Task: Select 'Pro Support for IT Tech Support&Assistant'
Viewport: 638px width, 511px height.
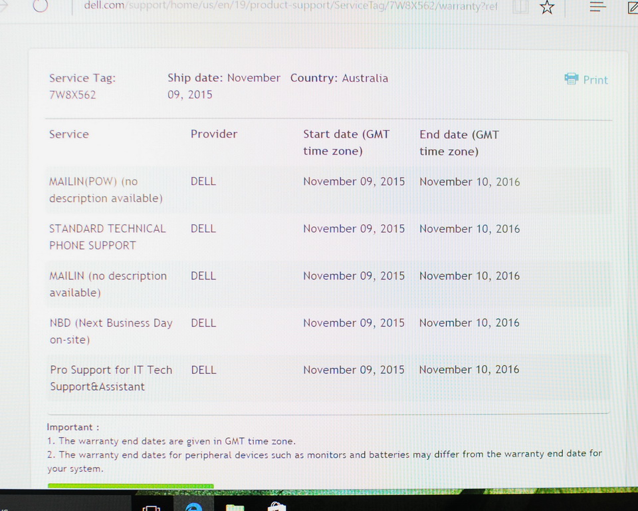Action: tap(111, 378)
